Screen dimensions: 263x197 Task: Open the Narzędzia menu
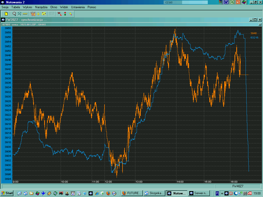(x=41, y=7)
